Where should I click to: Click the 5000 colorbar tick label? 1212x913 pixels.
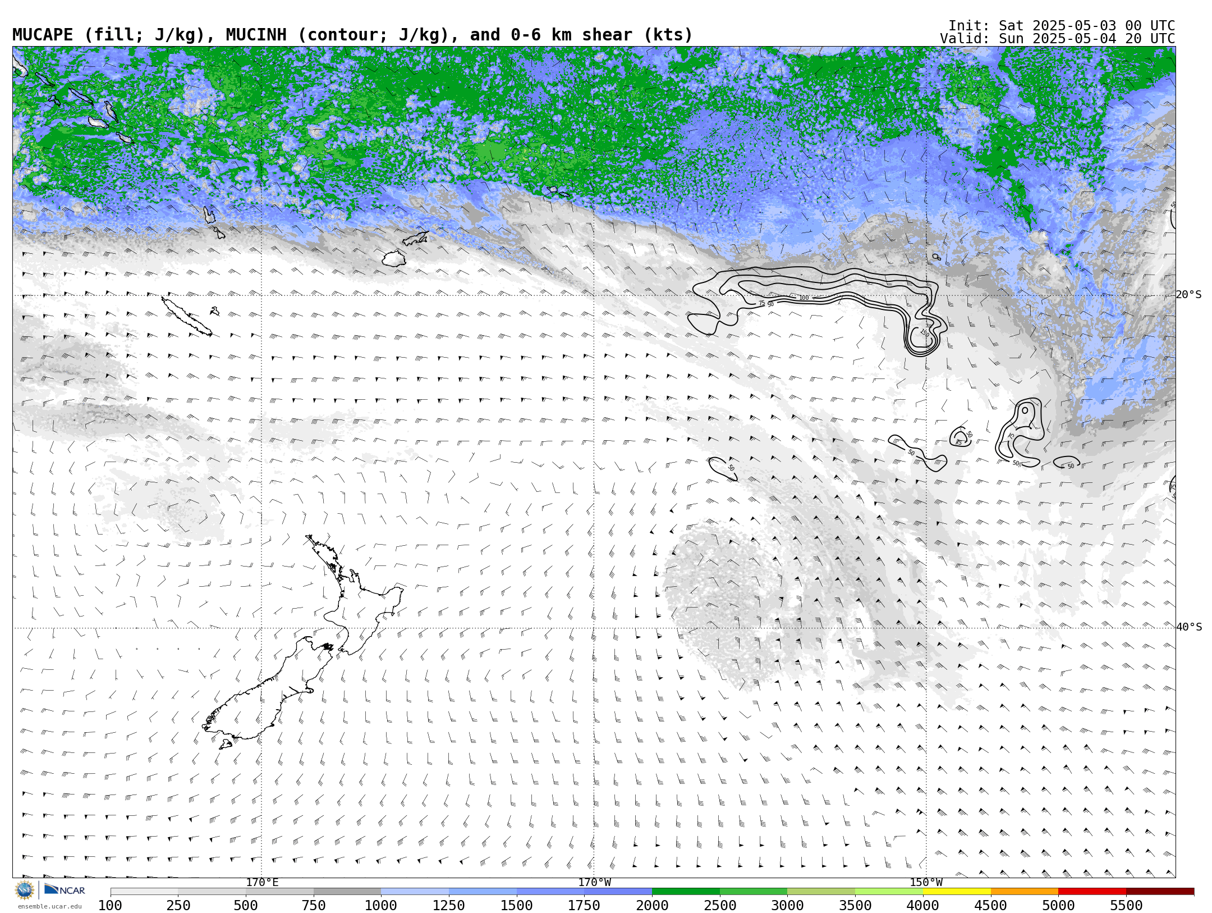coord(1059,906)
